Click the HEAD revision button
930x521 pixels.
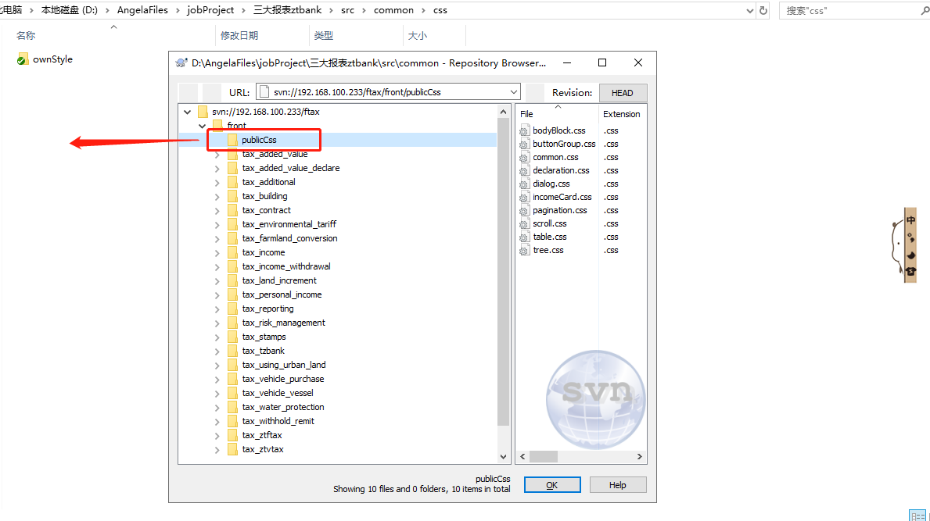(x=623, y=92)
